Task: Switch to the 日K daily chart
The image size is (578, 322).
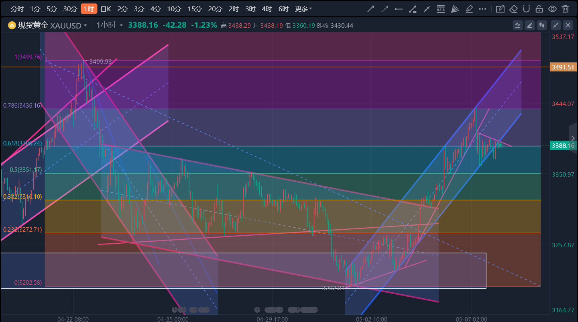Action: (x=106, y=9)
